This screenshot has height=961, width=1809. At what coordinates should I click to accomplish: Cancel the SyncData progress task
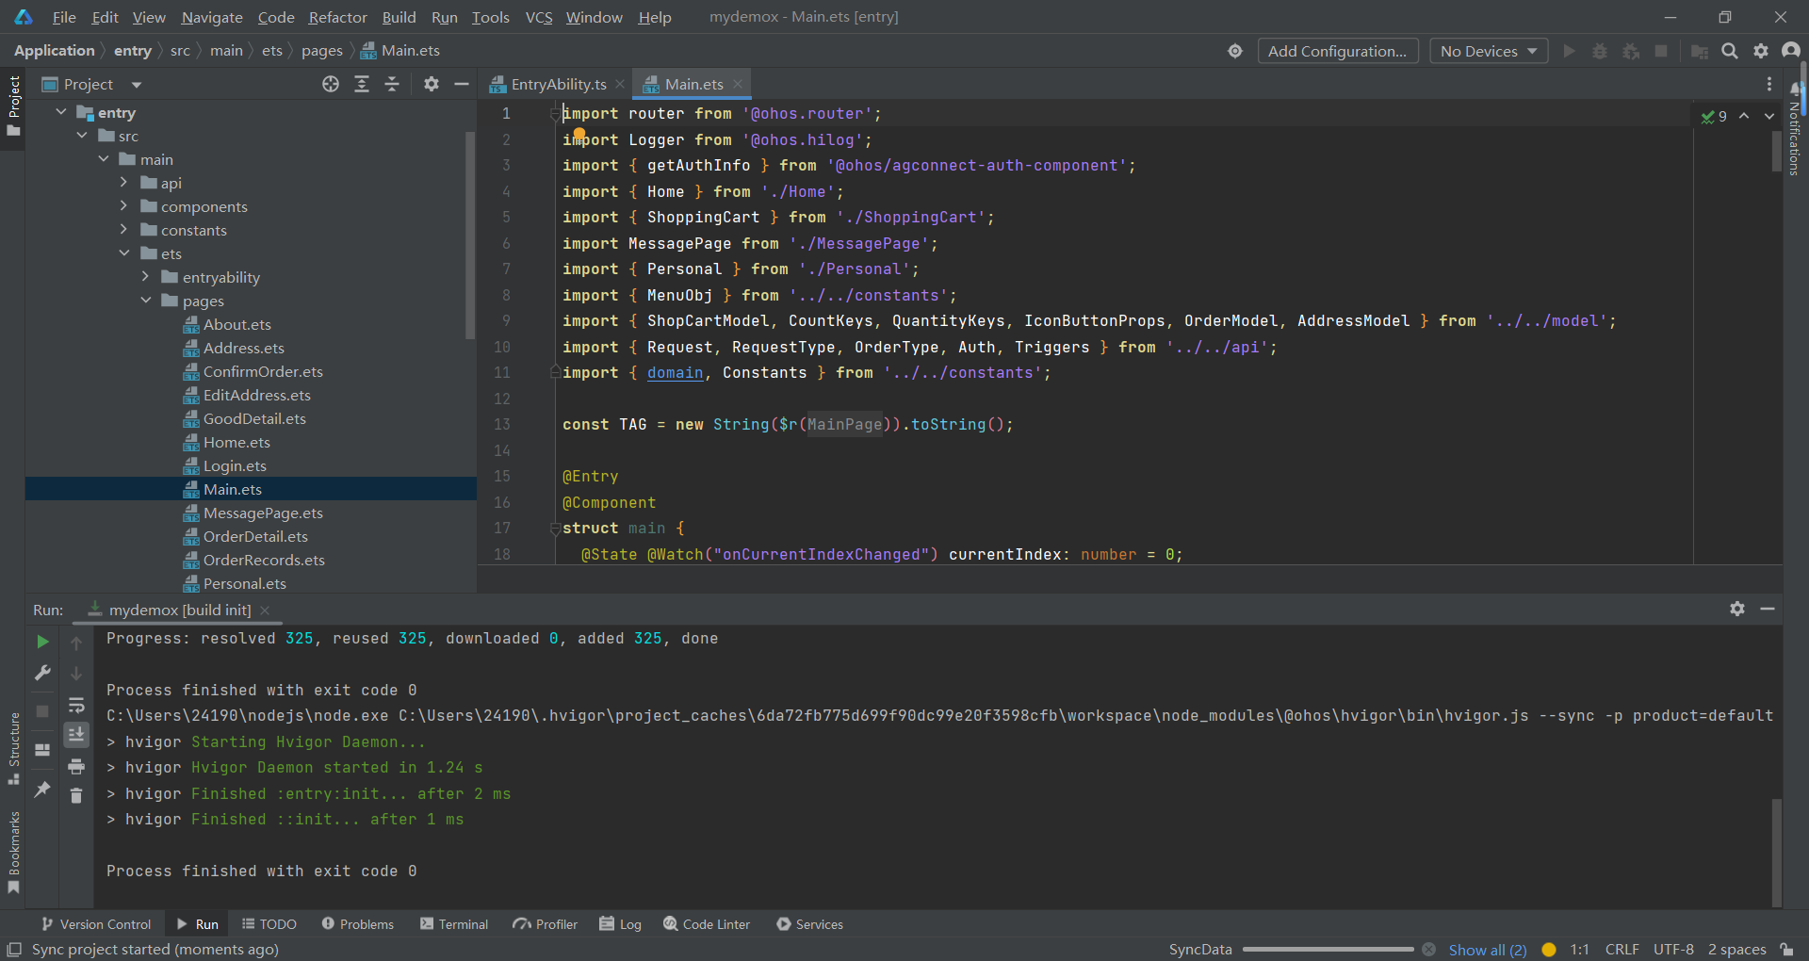click(1429, 949)
